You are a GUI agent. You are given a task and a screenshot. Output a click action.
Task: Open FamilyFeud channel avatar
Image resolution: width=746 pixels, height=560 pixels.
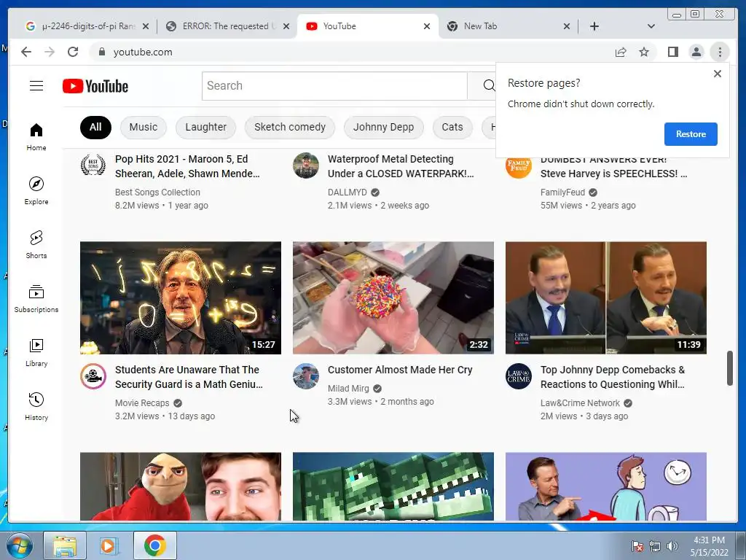[518, 167]
